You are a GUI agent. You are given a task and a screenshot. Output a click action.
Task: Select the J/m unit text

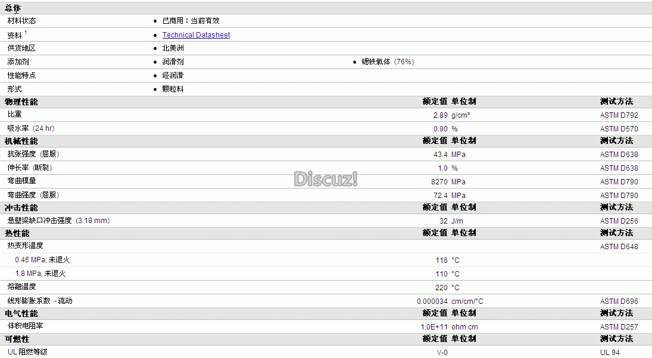(x=457, y=221)
